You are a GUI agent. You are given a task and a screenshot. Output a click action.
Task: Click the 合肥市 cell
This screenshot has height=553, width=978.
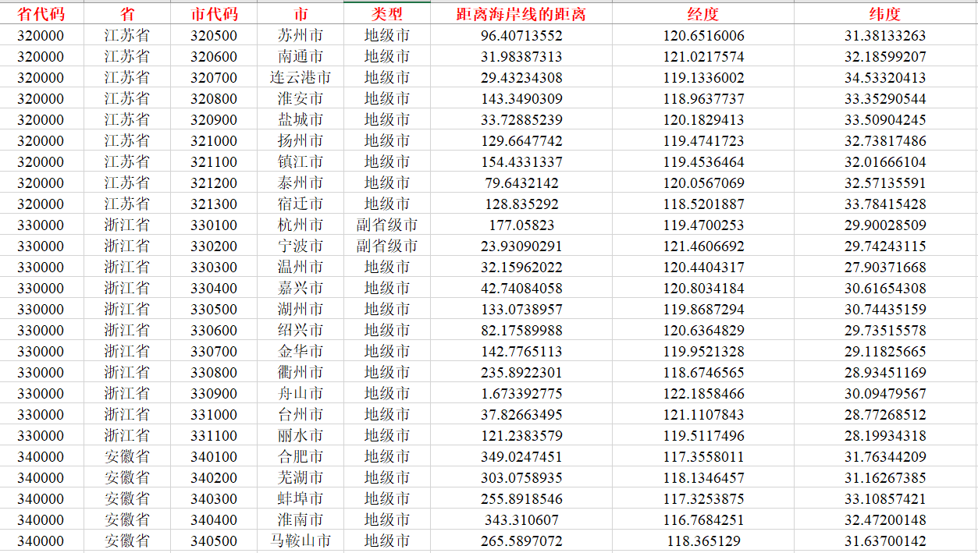[x=301, y=456]
